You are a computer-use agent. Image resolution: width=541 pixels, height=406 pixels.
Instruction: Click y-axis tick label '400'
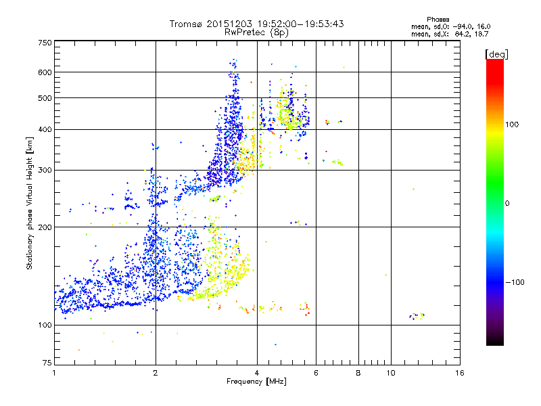click(45, 129)
